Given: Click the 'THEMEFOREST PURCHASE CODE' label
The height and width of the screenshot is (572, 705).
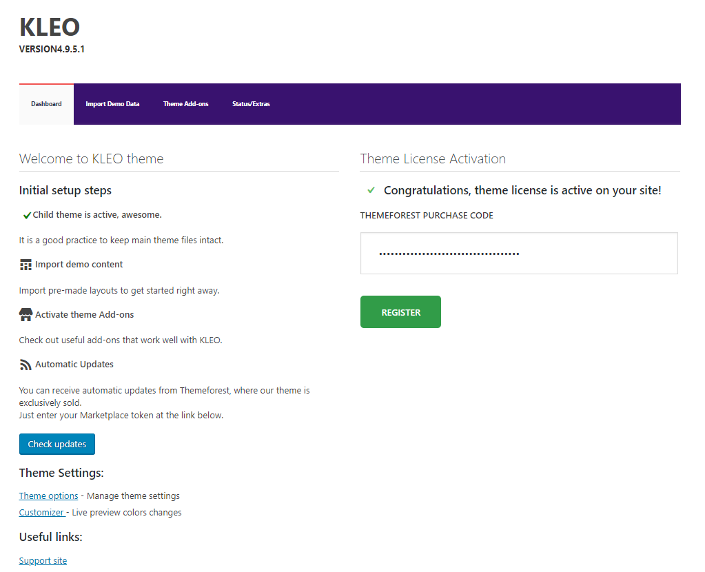Looking at the screenshot, I should point(427,216).
